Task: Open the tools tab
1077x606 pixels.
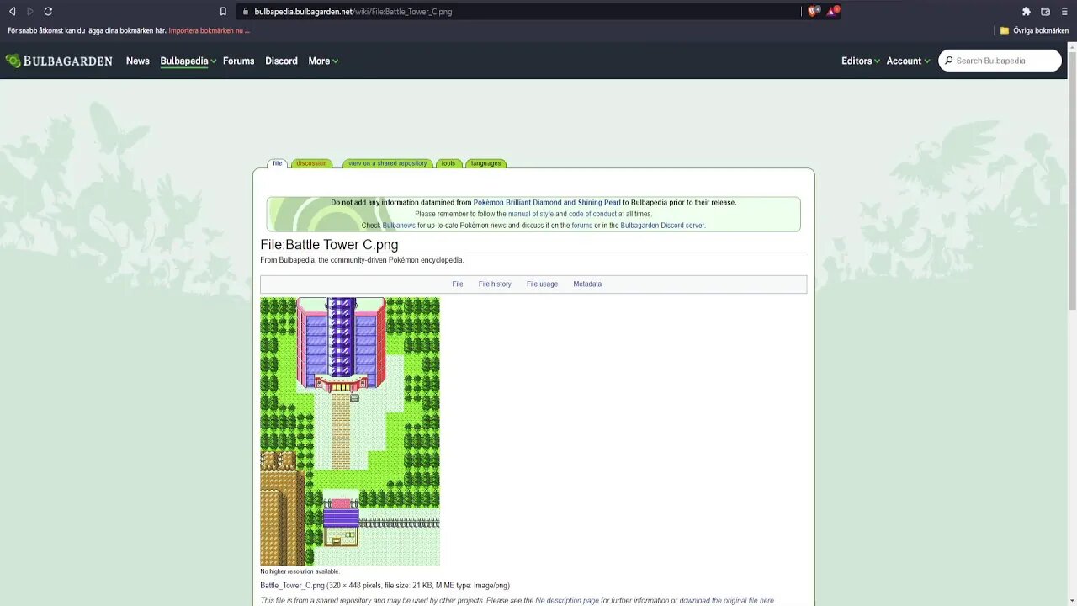Action: [x=448, y=163]
